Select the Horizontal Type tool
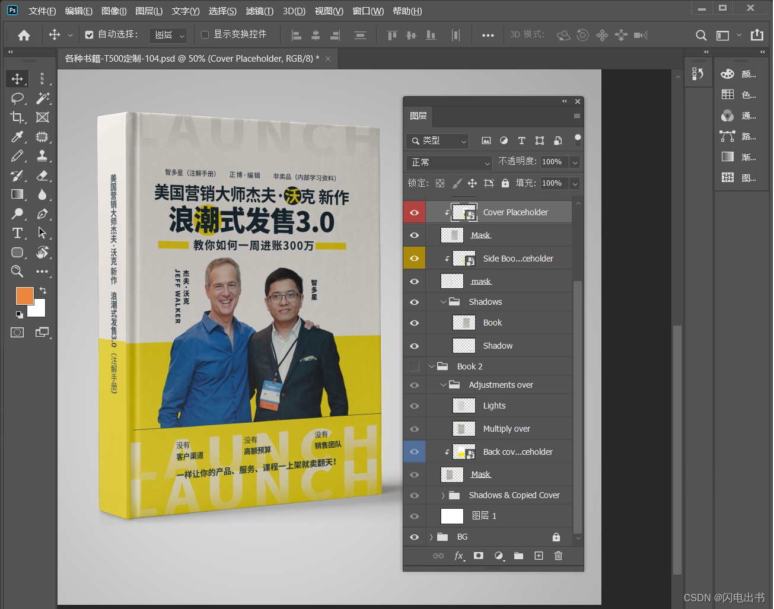This screenshot has height=609, width=774. tap(17, 233)
